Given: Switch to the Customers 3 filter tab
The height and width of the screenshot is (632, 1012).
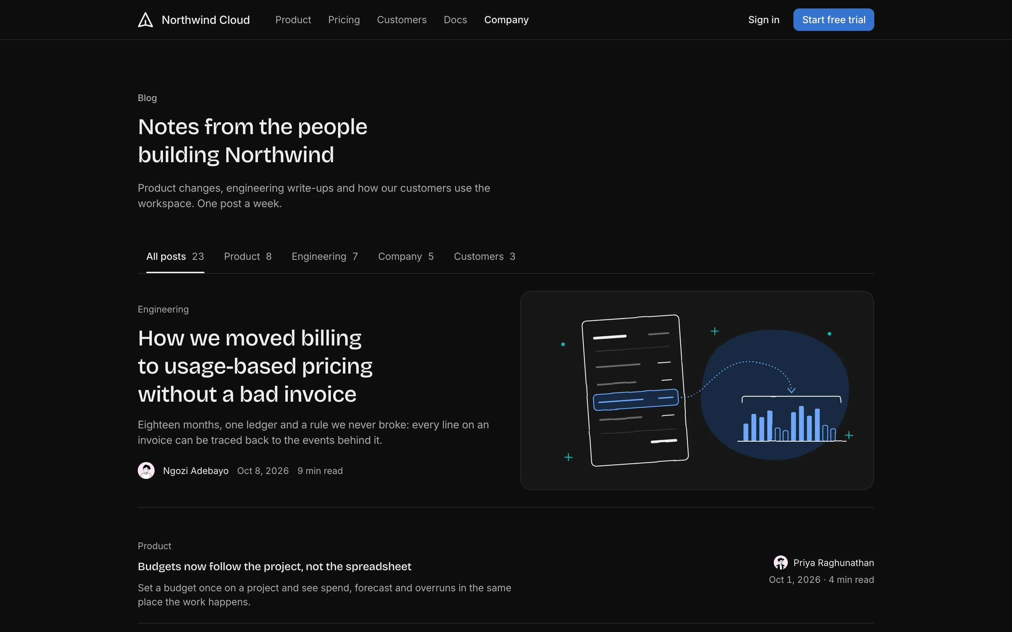Looking at the screenshot, I should pos(484,256).
